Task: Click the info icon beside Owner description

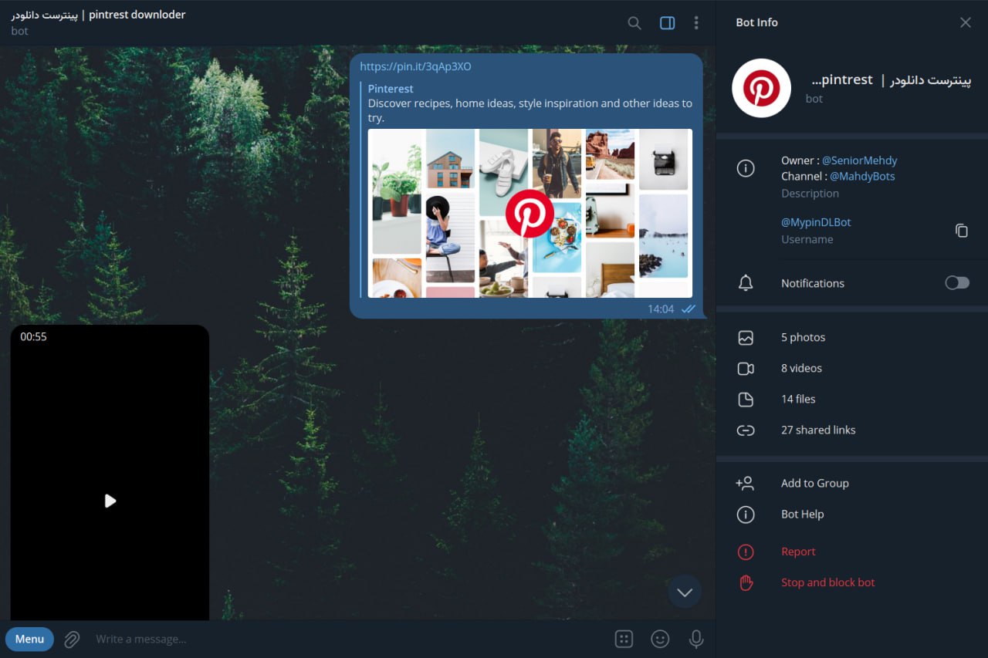Action: (x=746, y=168)
